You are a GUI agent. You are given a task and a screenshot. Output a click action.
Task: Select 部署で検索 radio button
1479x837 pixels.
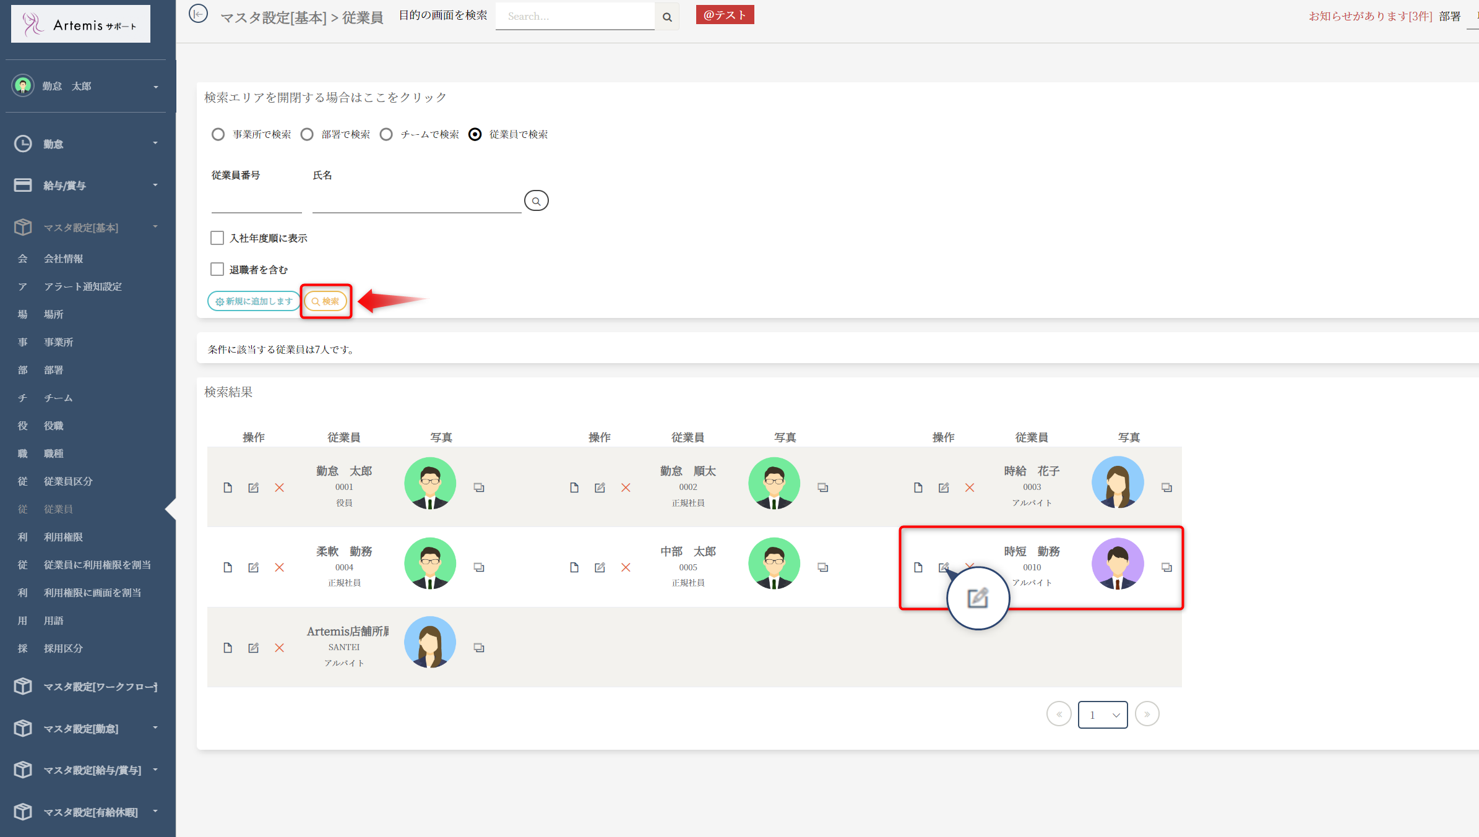point(307,134)
